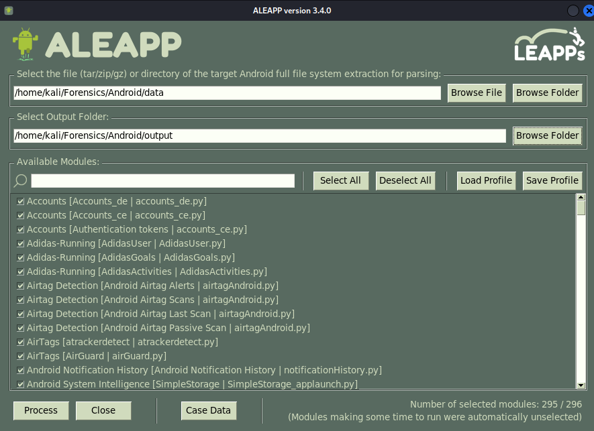
Task: Click Deselect All modules button
Action: (405, 180)
